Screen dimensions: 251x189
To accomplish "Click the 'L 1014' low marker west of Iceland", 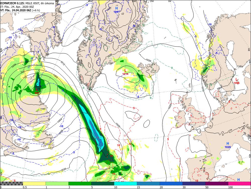I will tap(125, 72).
